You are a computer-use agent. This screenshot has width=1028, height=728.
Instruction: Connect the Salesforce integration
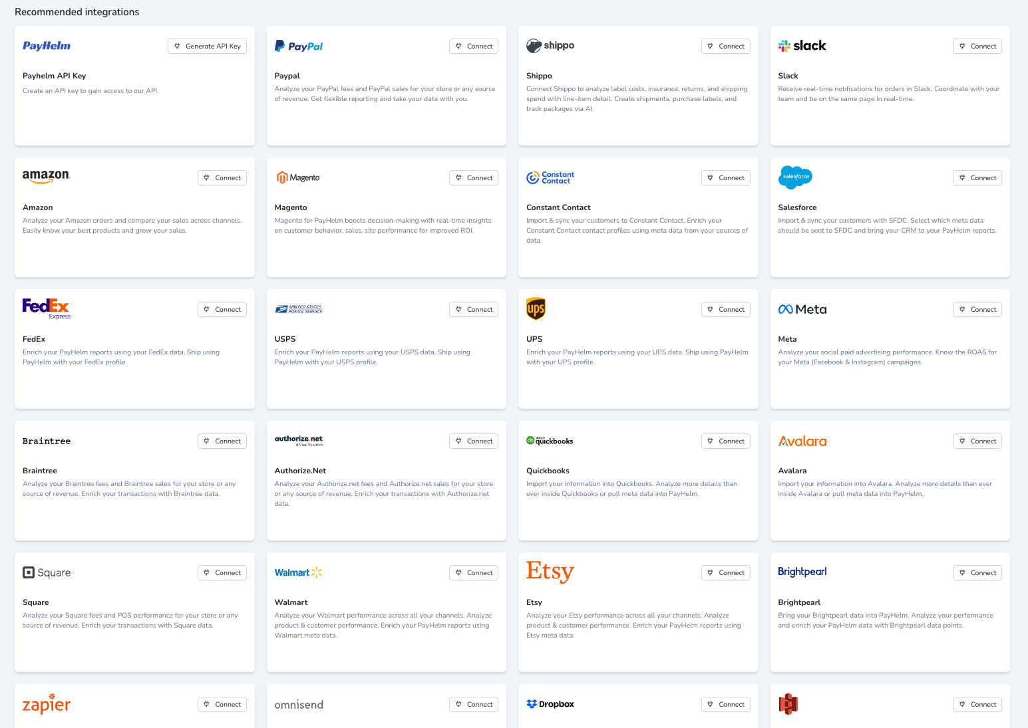pos(977,178)
